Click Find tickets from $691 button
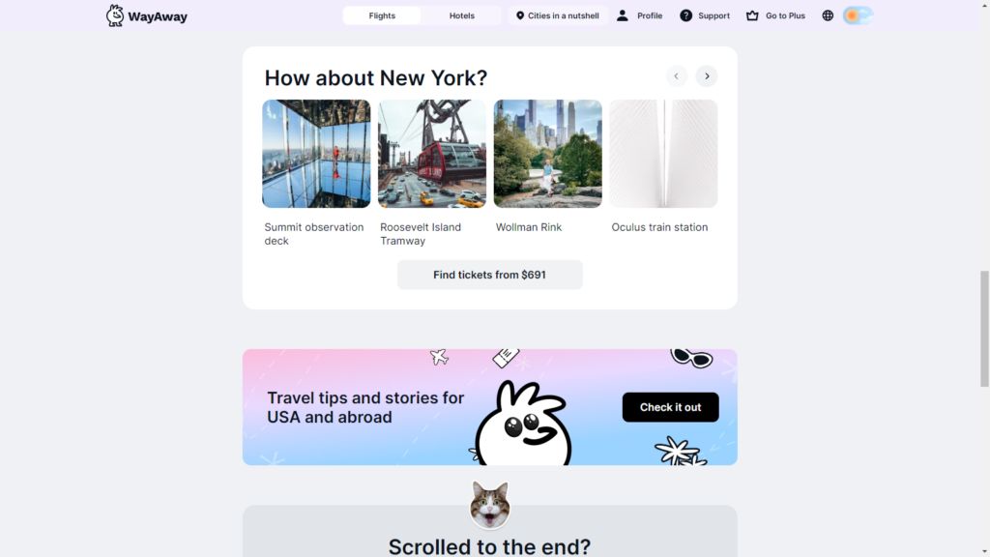 click(x=489, y=275)
